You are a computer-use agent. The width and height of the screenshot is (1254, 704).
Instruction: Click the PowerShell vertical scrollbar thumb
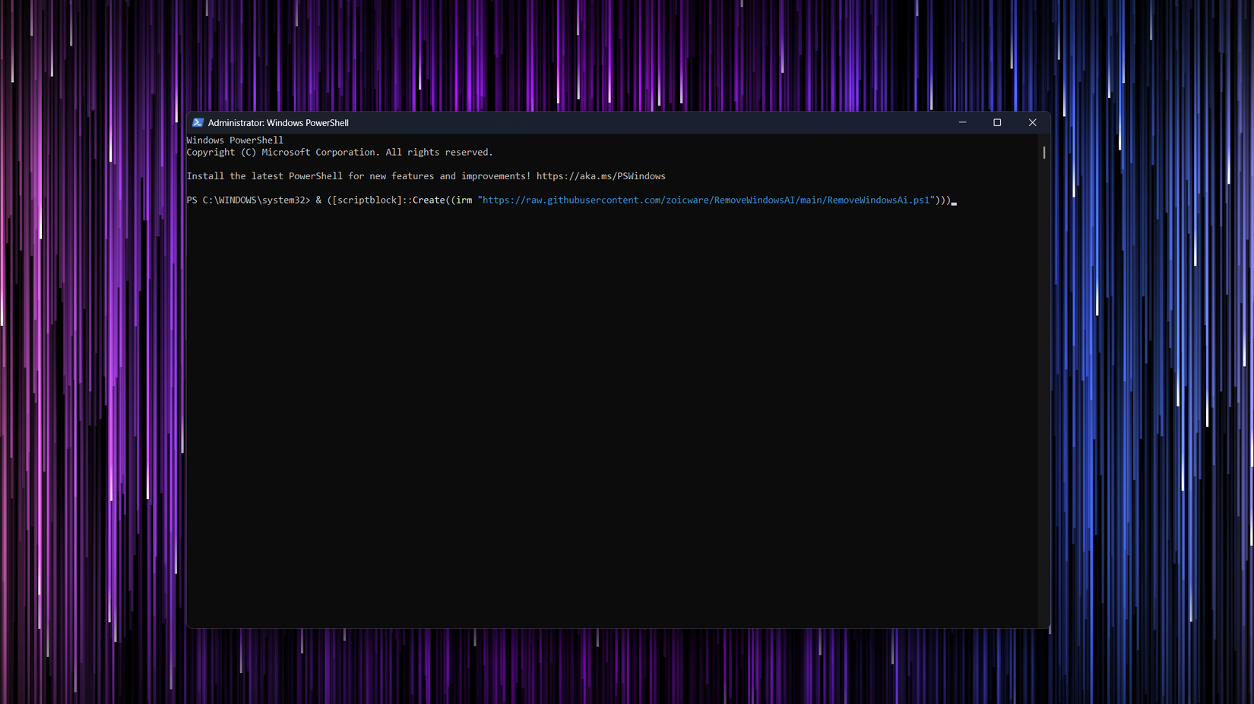pos(1044,153)
